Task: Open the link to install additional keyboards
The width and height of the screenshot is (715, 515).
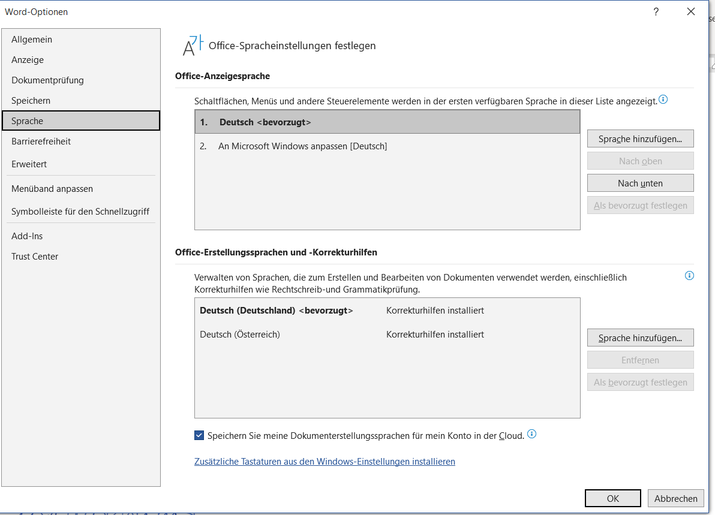Action: (325, 461)
